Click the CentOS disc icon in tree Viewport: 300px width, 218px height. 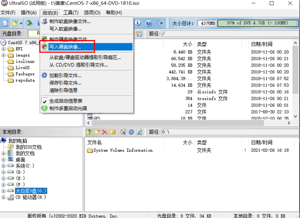[x=3, y=43]
